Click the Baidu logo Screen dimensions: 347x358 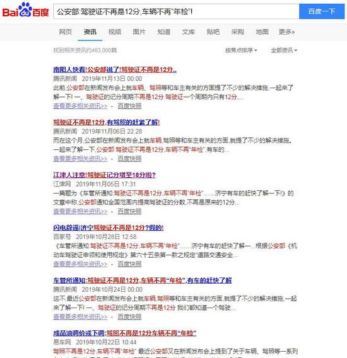point(25,10)
